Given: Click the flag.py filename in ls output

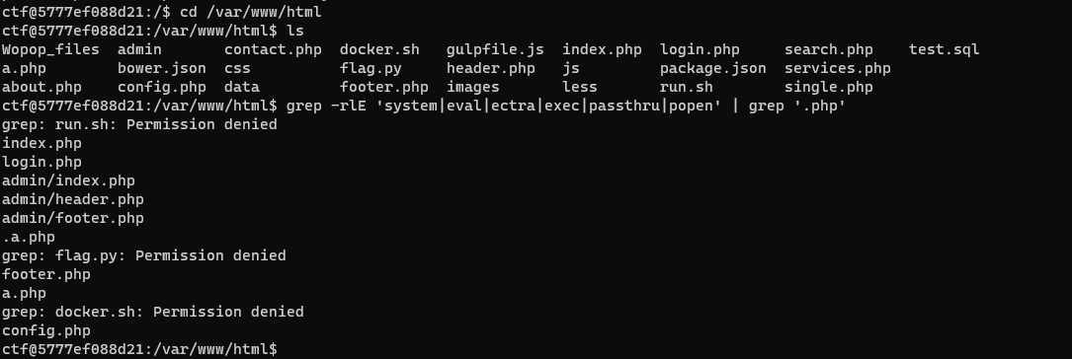Looking at the screenshot, I should coord(371,68).
